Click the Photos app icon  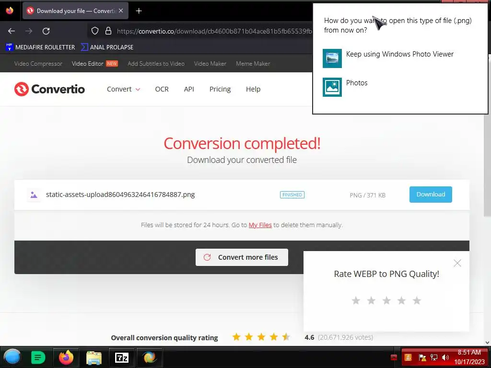(332, 87)
